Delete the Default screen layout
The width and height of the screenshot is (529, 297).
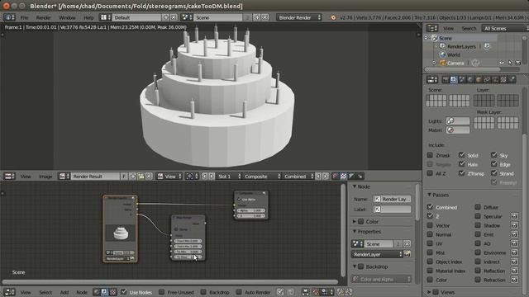pos(174,17)
